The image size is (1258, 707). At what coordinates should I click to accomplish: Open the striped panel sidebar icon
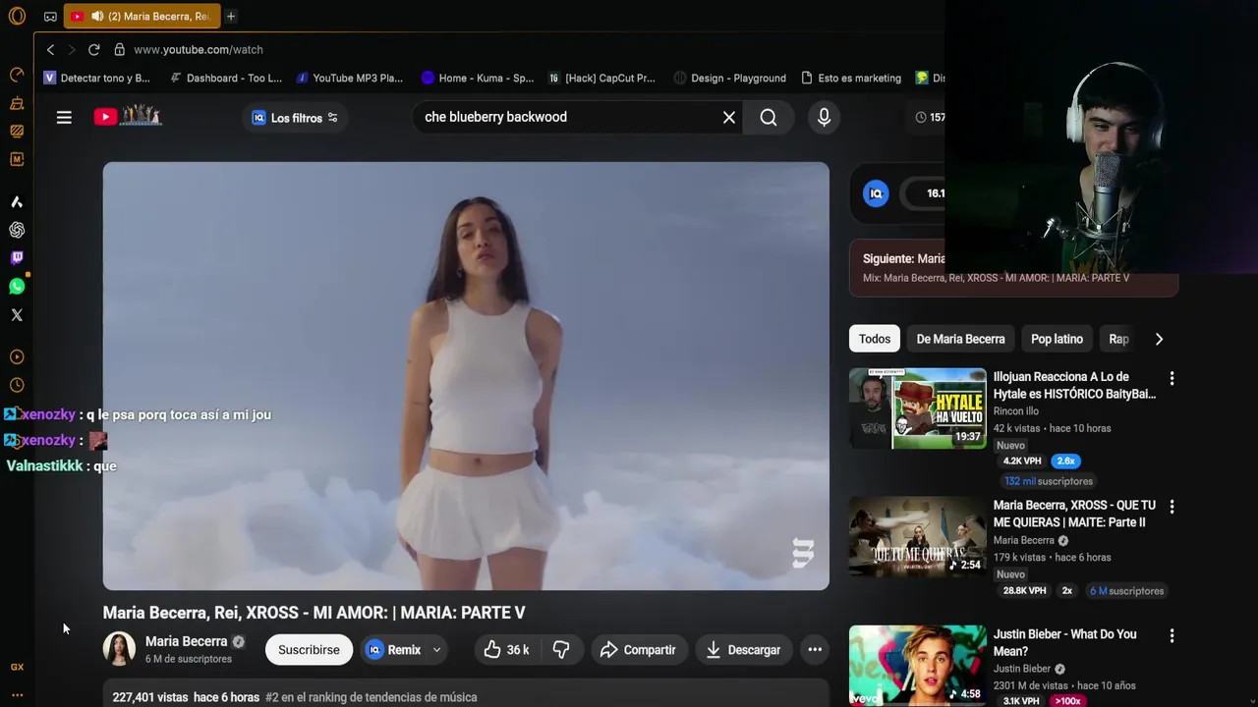pos(17,131)
